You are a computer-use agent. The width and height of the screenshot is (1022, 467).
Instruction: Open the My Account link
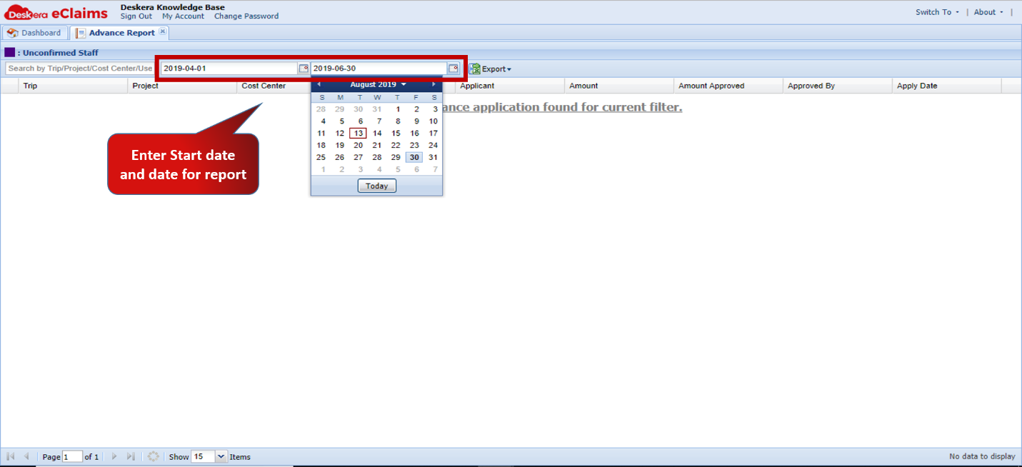point(183,16)
